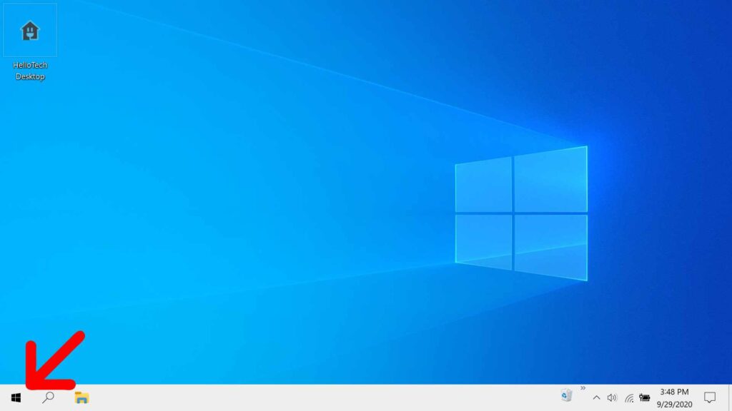Launch File Explorer from the taskbar
The height and width of the screenshot is (411, 732).
(80, 397)
